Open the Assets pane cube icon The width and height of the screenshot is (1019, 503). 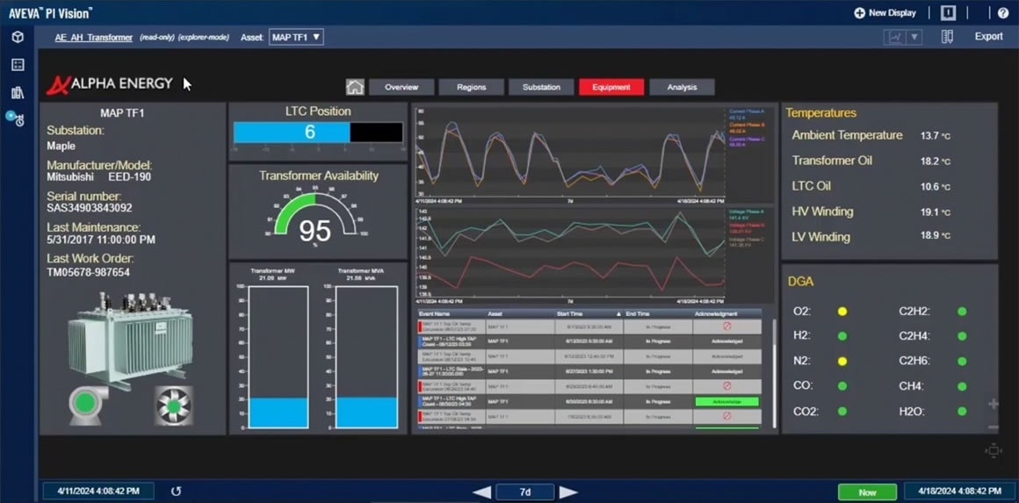(x=17, y=37)
